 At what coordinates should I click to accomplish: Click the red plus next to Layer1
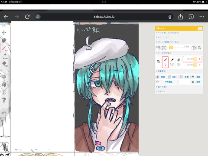coord(200,59)
